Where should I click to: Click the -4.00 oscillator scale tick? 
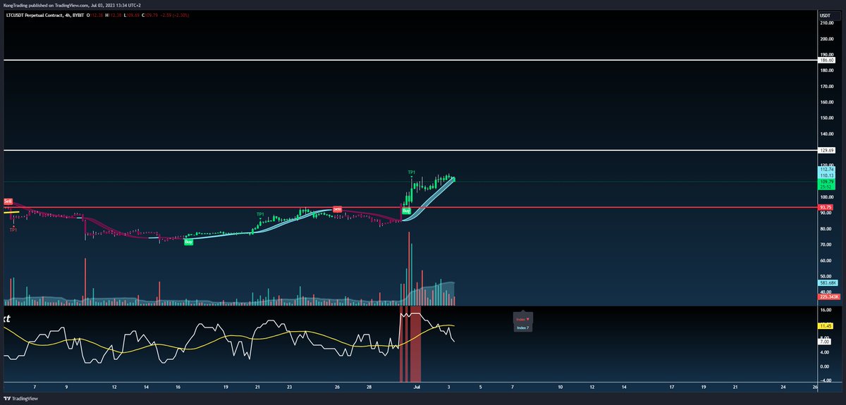pyautogui.click(x=826, y=381)
